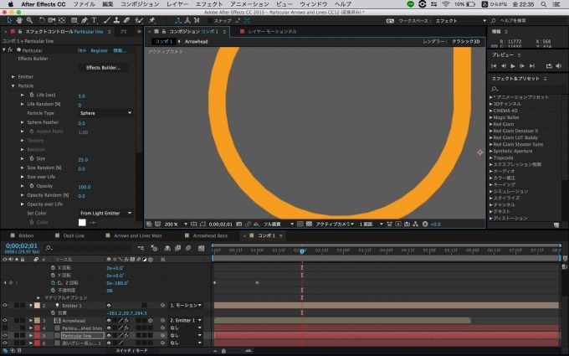Viewport: 569px width, 356px height.
Task: Collapse the Particle property group
Action: tap(13, 85)
